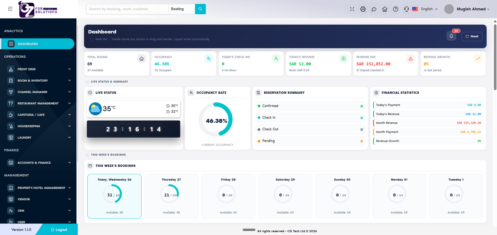Screen dimensions: 497x235
Task: Click the Logout button
Action: click(x=59, y=230)
